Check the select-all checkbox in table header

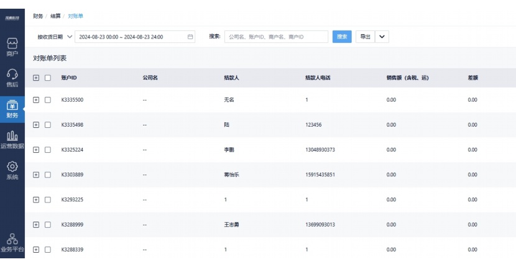pyautogui.click(x=48, y=78)
